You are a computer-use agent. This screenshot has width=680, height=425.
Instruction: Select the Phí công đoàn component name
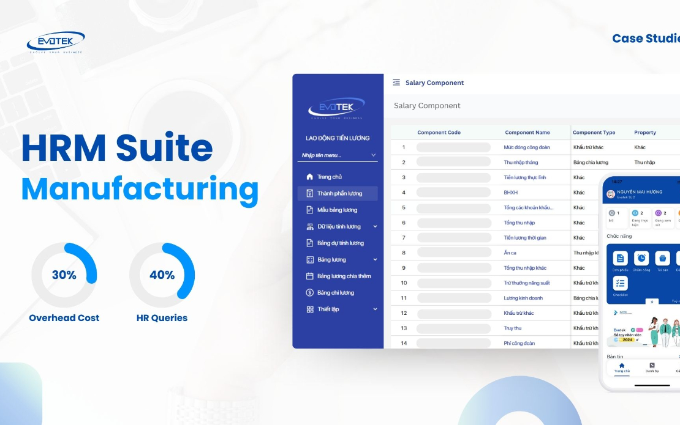(519, 343)
